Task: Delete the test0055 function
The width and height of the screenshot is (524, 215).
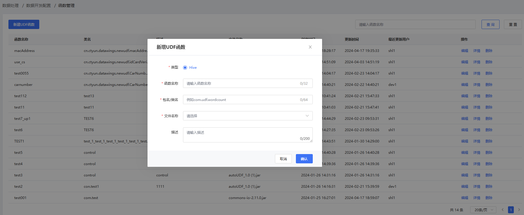Action: [x=489, y=73]
